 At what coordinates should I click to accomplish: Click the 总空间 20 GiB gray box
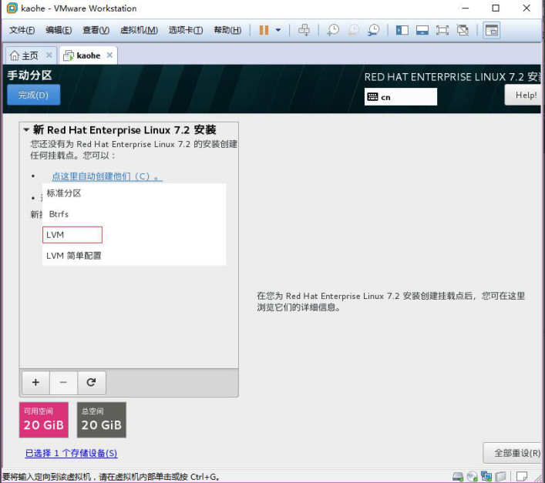[102, 420]
